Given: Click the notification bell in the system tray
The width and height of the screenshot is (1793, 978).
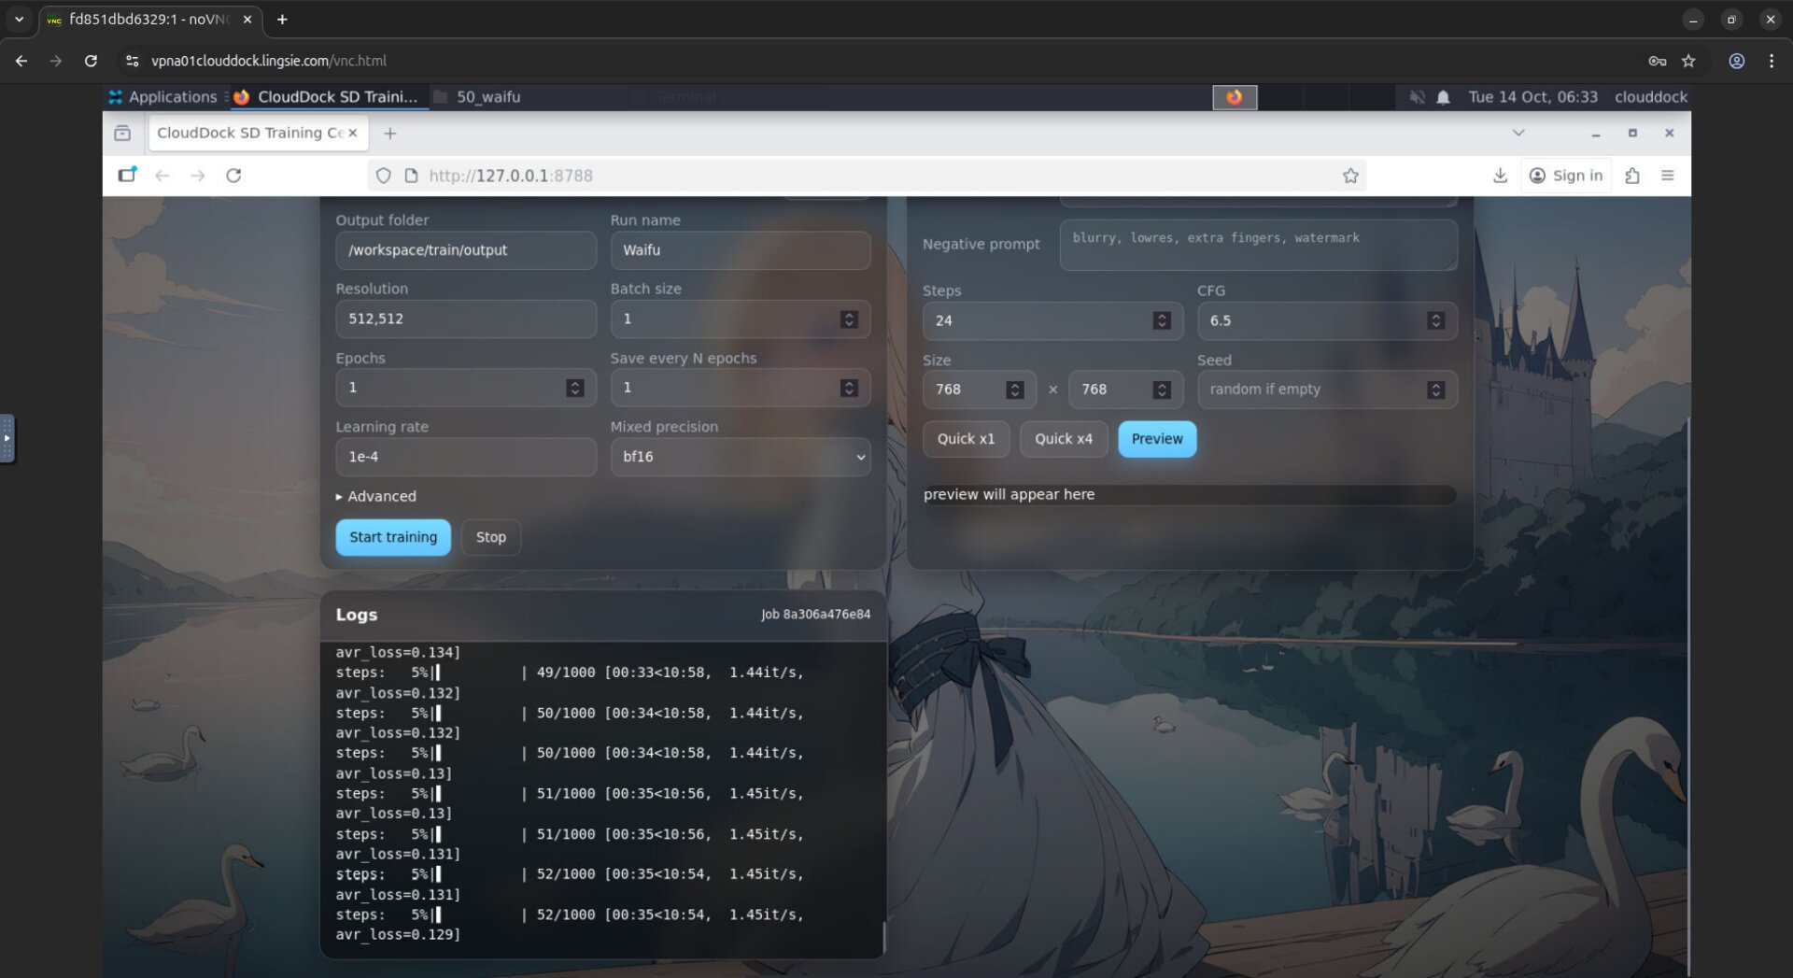Looking at the screenshot, I should pos(1443,96).
